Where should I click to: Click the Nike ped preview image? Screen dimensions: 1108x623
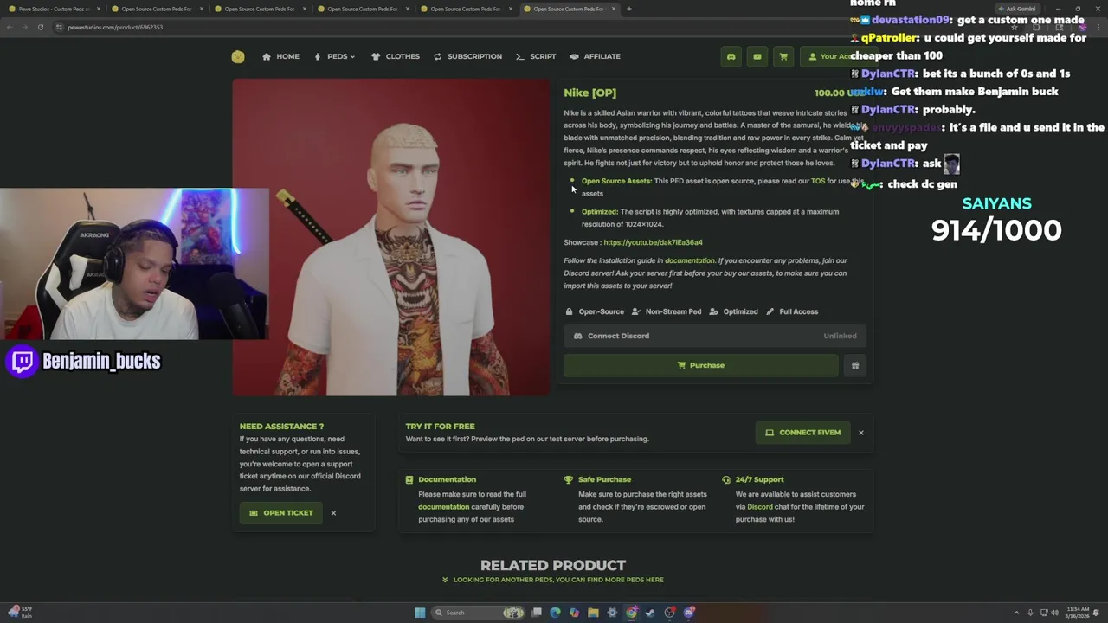(x=390, y=237)
